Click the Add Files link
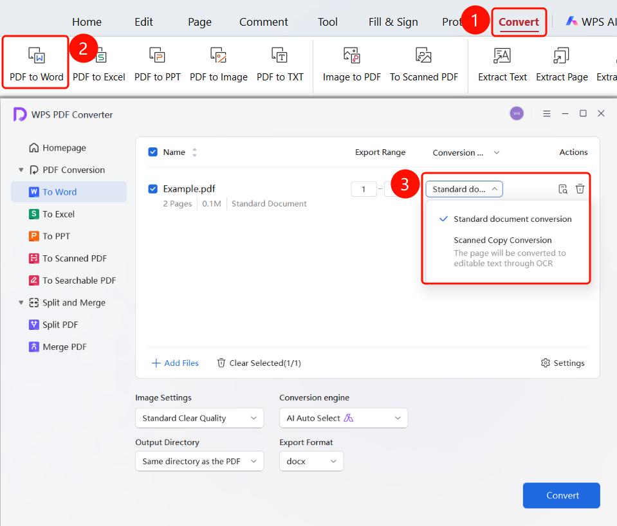 (x=175, y=363)
